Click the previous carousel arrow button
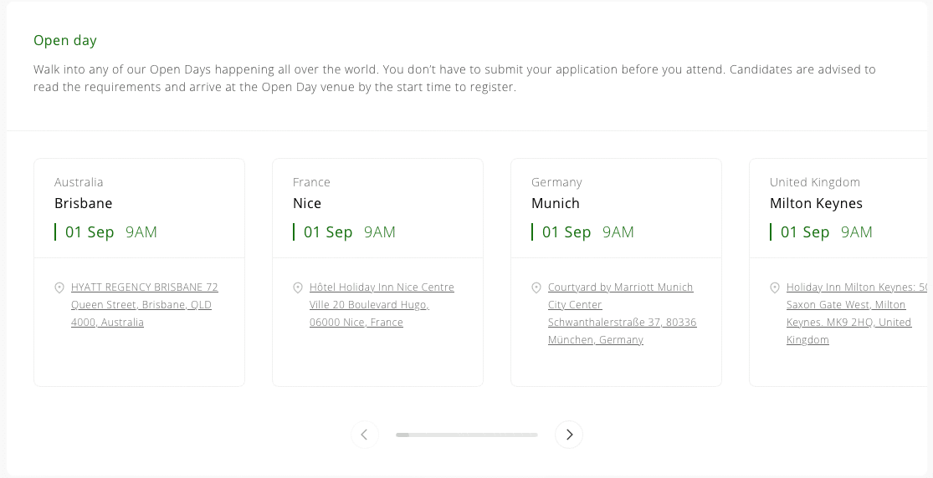 (364, 435)
